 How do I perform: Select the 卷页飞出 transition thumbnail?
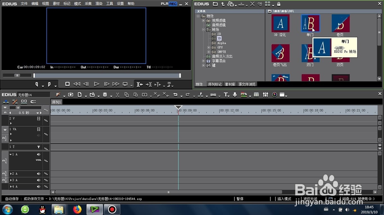[x=280, y=53]
